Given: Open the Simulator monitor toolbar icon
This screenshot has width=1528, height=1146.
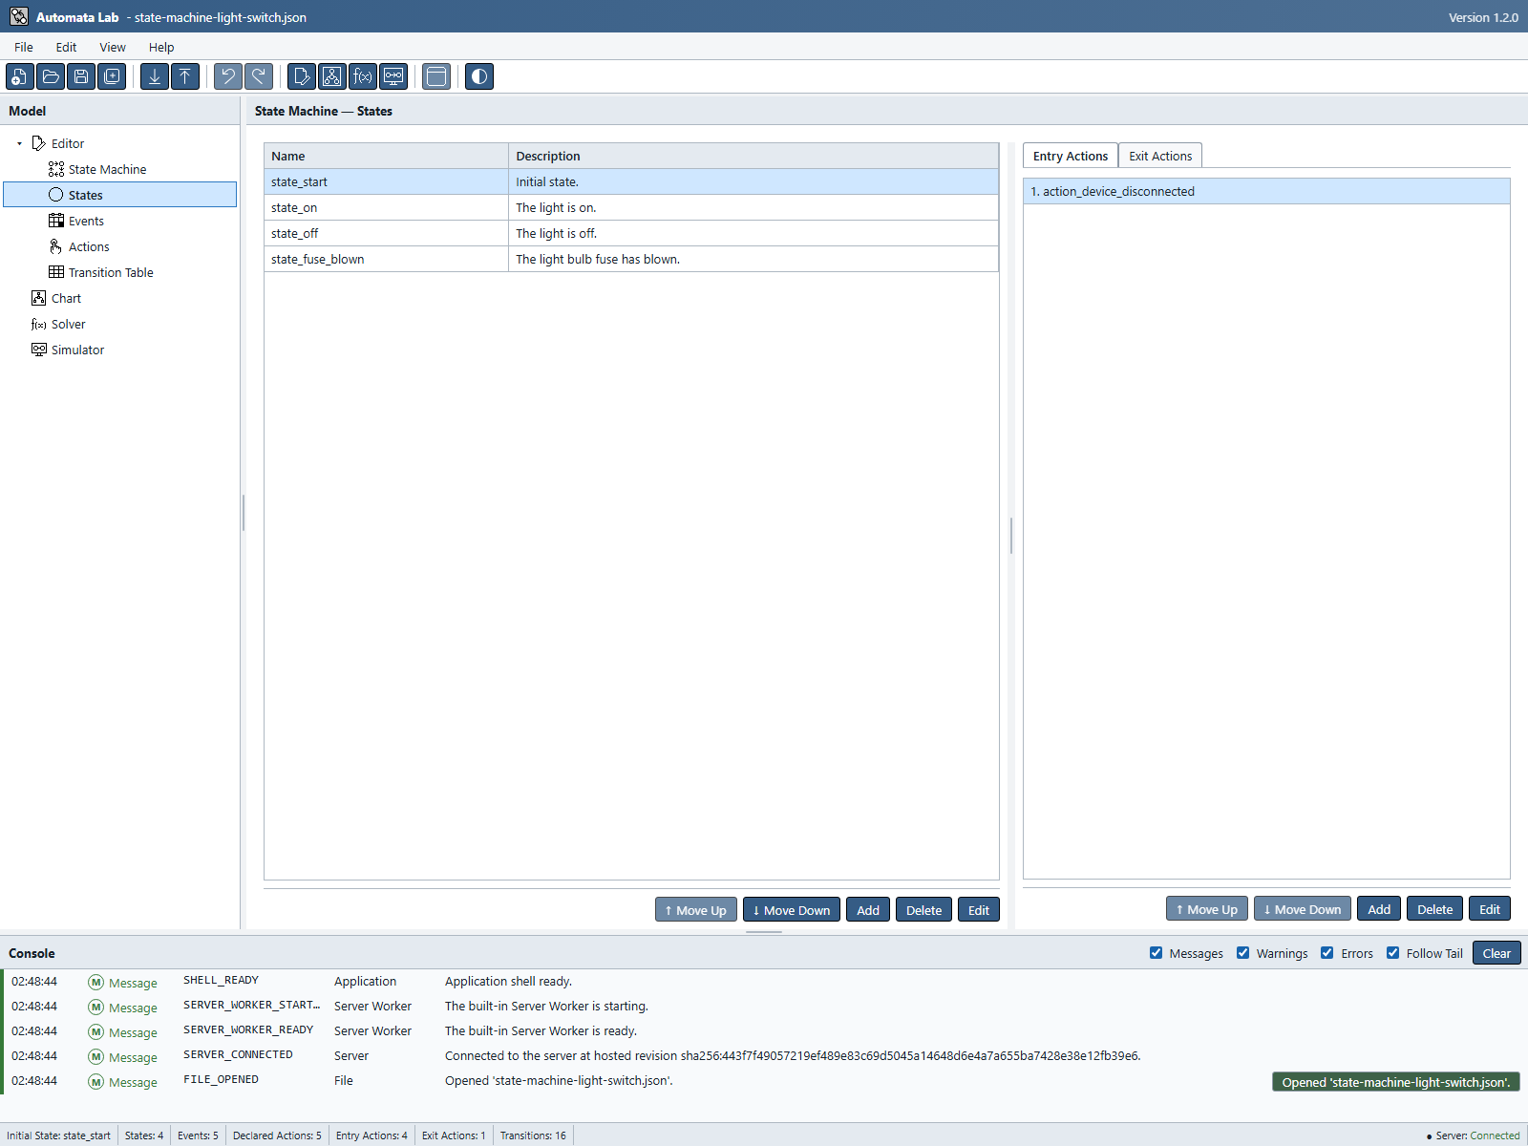Looking at the screenshot, I should pyautogui.click(x=393, y=76).
